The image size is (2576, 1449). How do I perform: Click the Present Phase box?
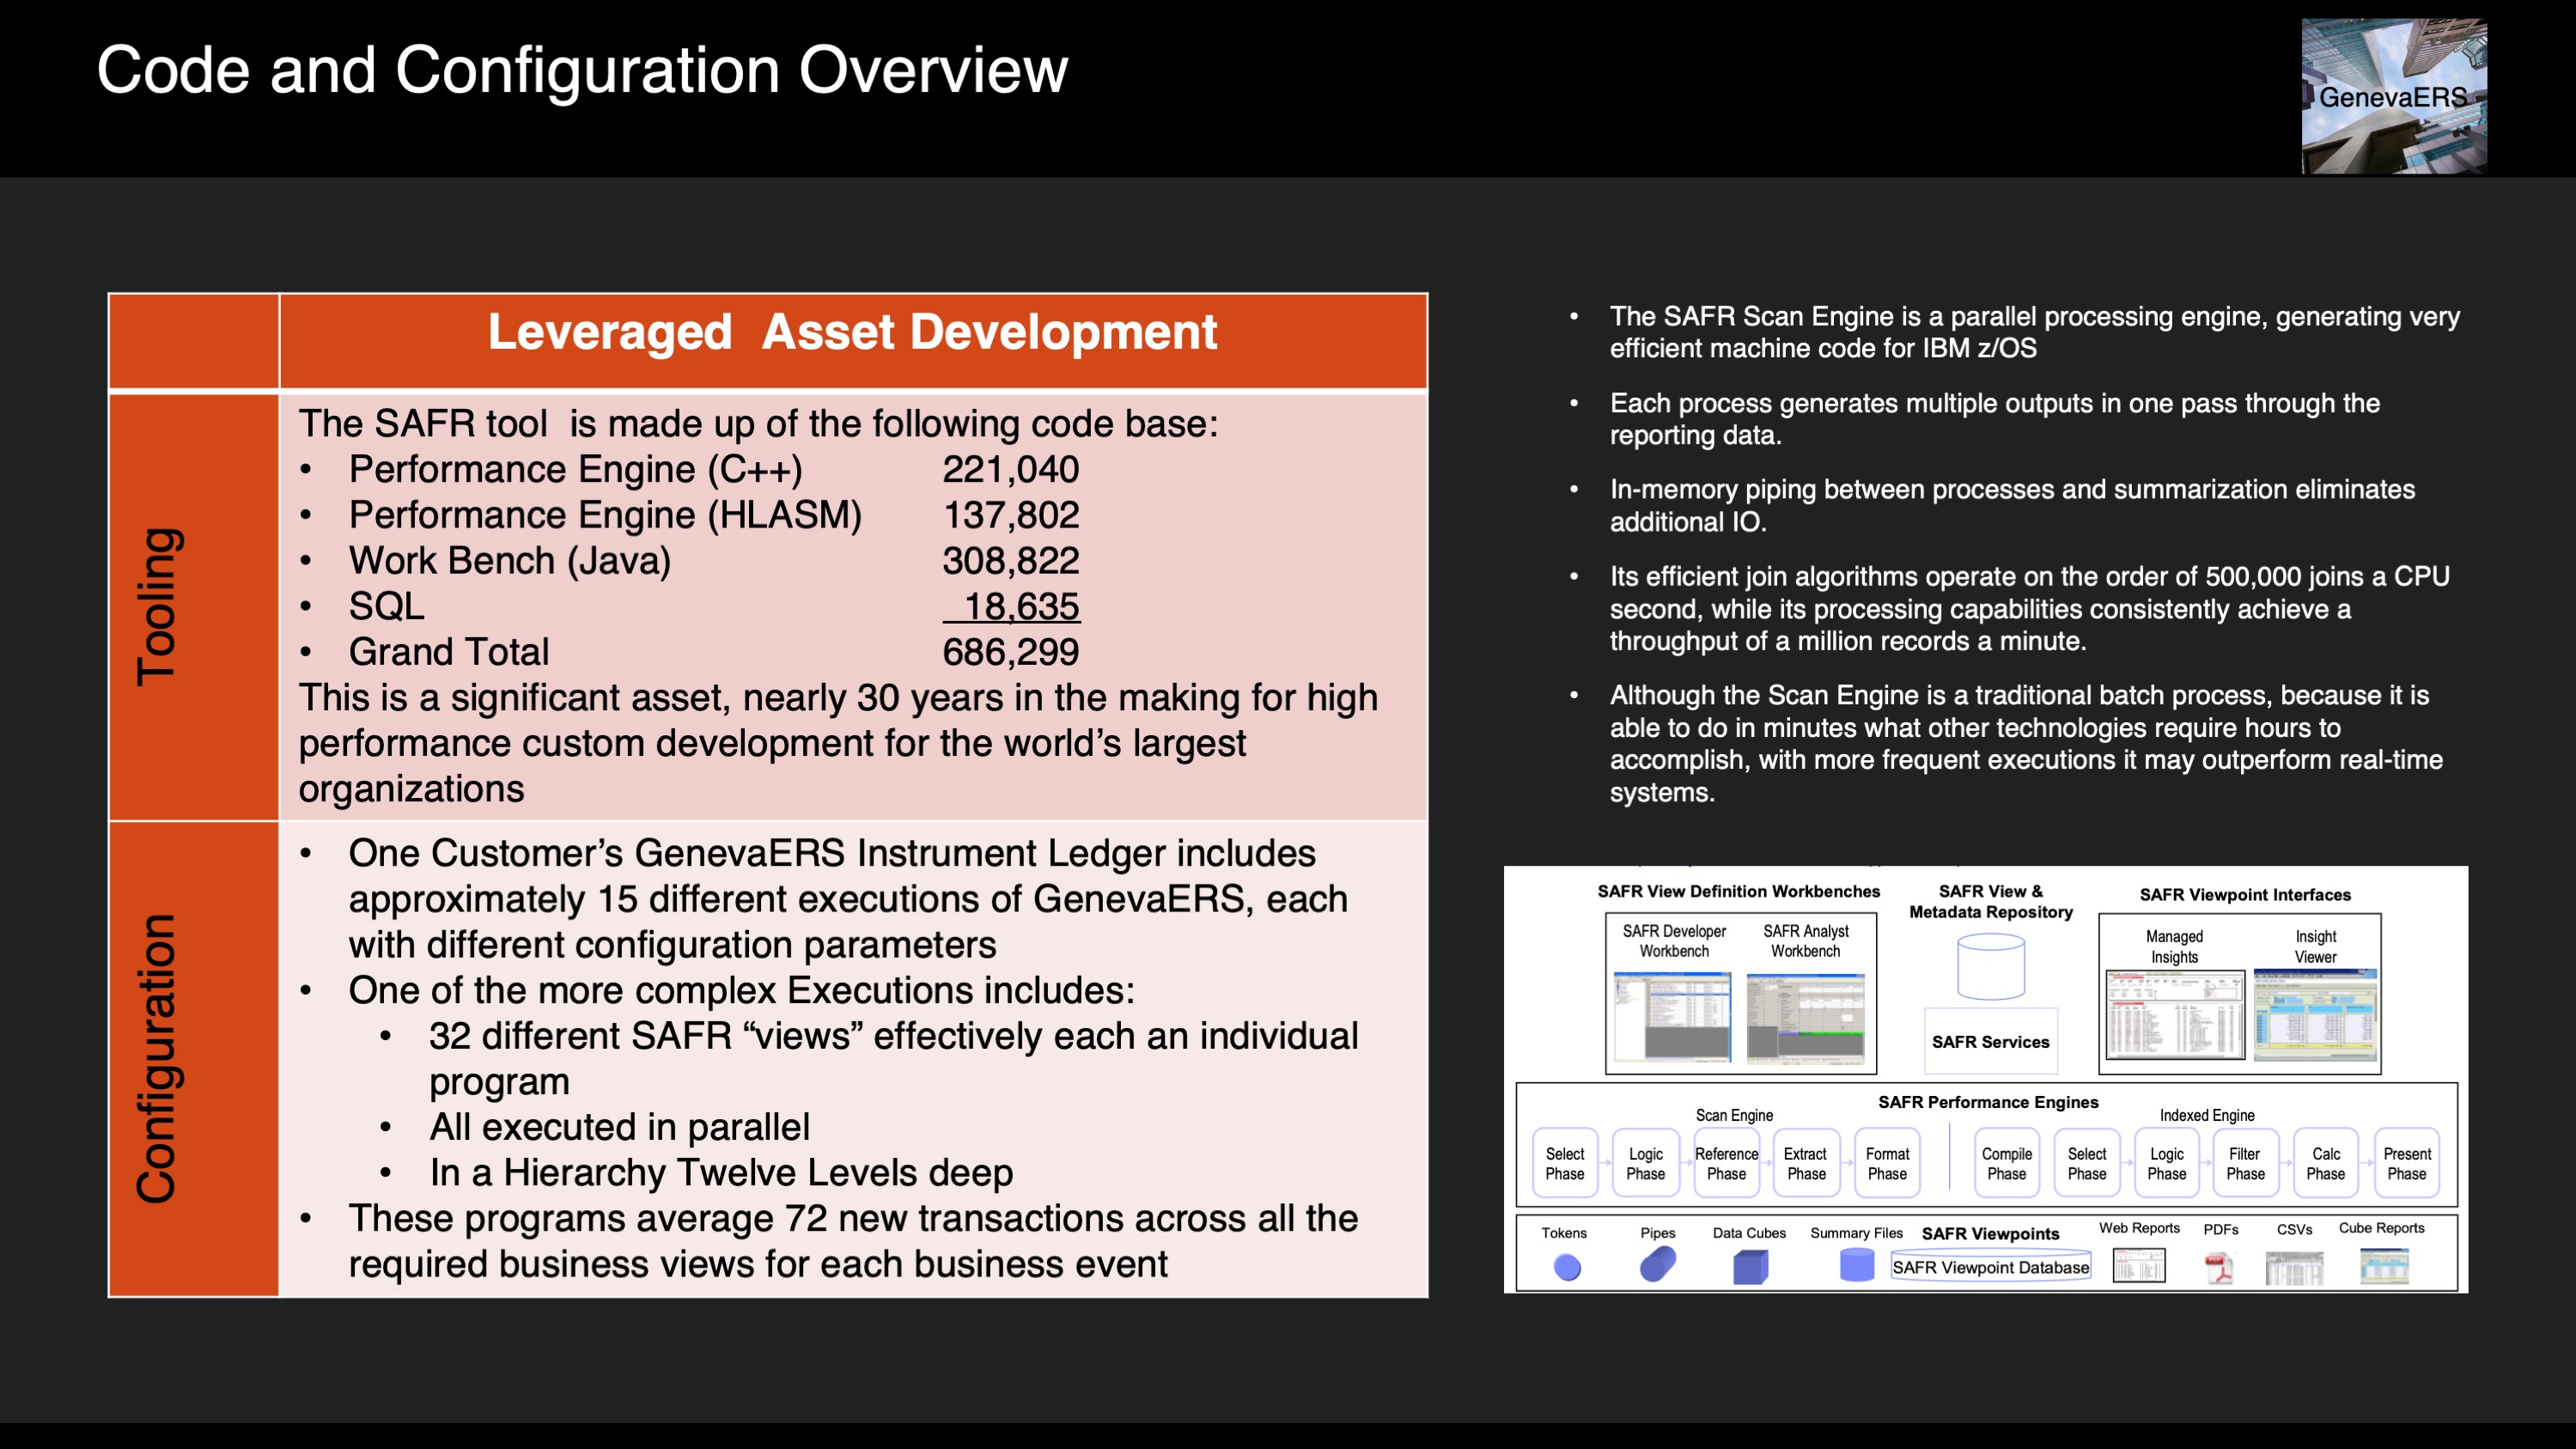tap(2407, 1163)
